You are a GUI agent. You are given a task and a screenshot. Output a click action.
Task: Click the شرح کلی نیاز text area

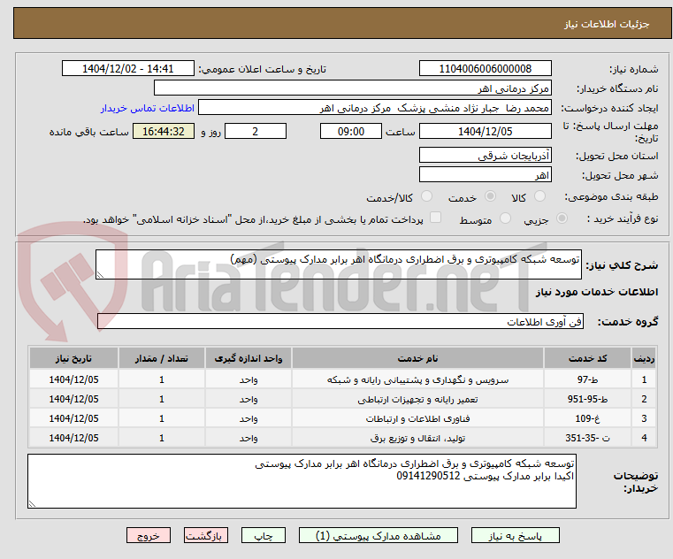pyautogui.click(x=338, y=264)
